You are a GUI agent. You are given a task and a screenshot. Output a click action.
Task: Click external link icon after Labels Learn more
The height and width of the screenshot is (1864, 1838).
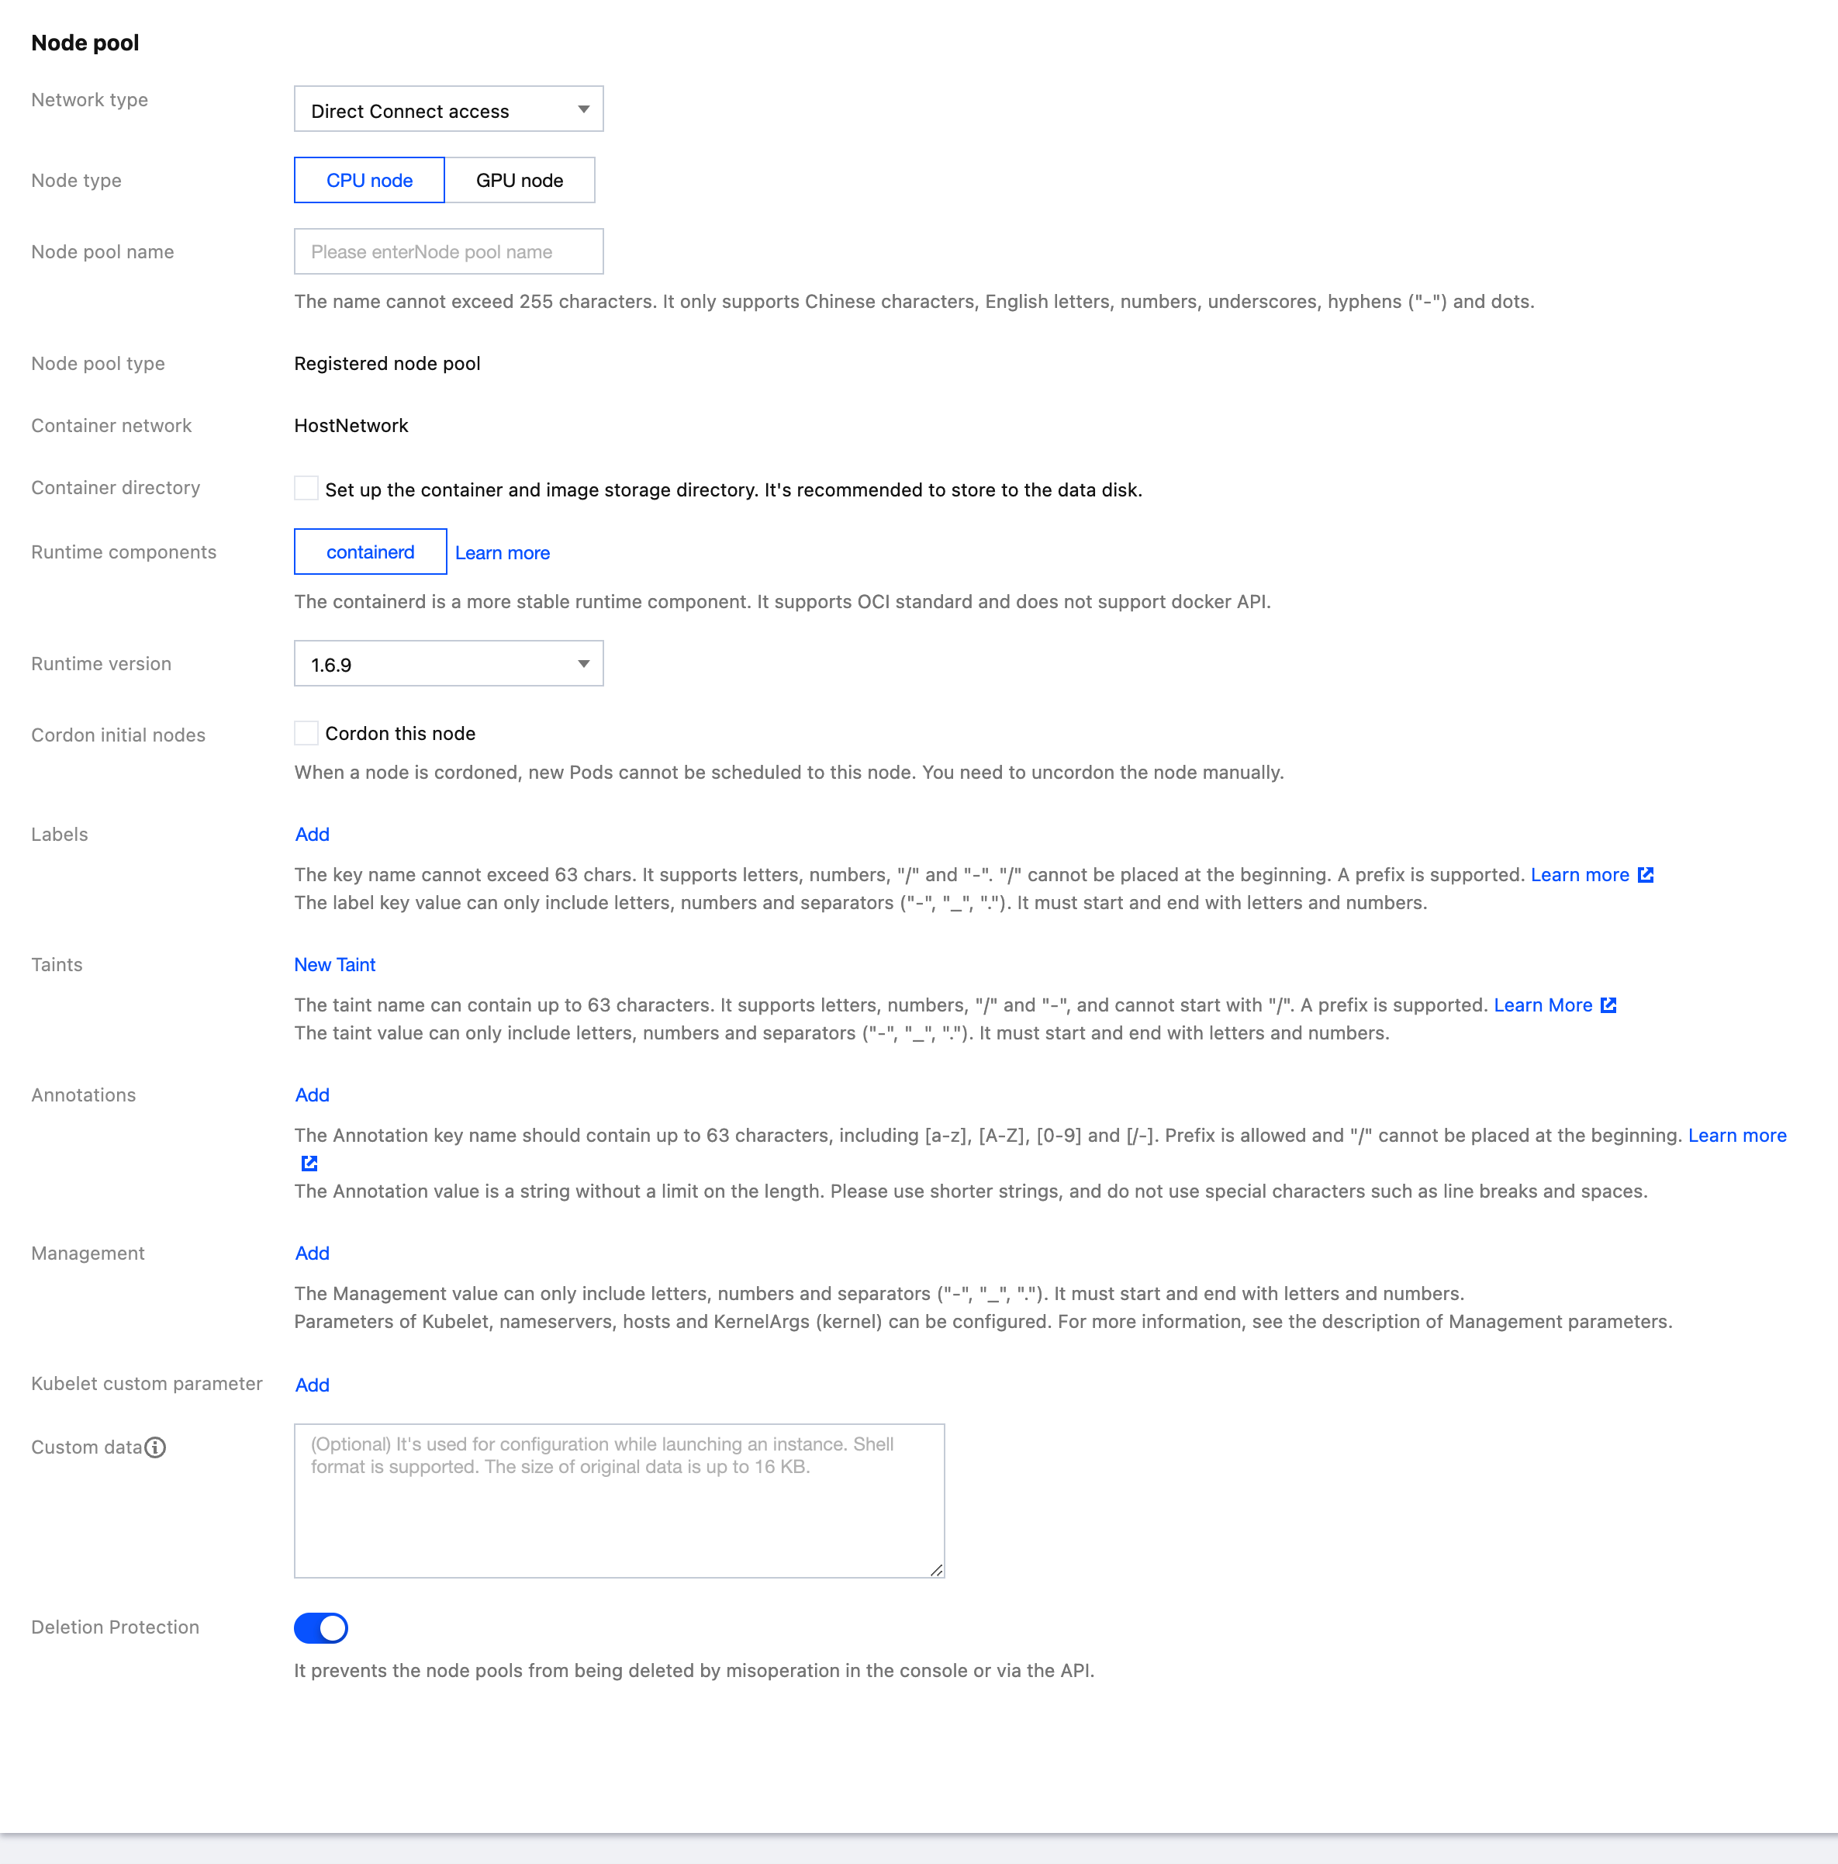pos(1646,875)
